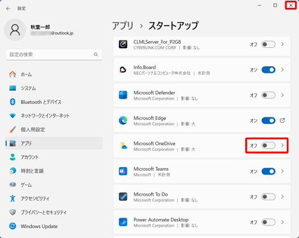Click the Microsoft To Do app icon
This screenshot has width=299, height=238.
pos(123,197)
